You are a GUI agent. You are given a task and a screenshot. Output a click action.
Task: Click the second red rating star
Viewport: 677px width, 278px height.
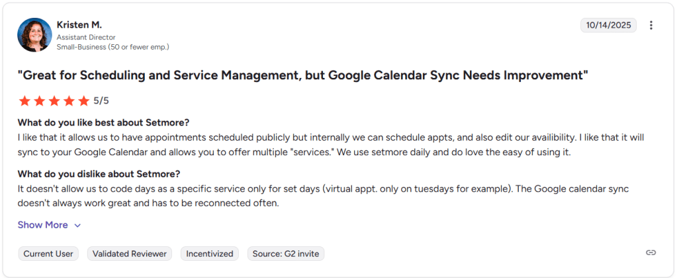pos(39,101)
